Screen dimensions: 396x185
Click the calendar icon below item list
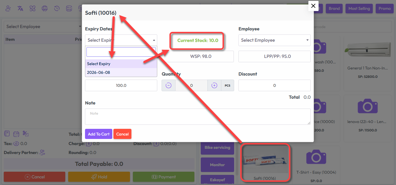[16, 134]
